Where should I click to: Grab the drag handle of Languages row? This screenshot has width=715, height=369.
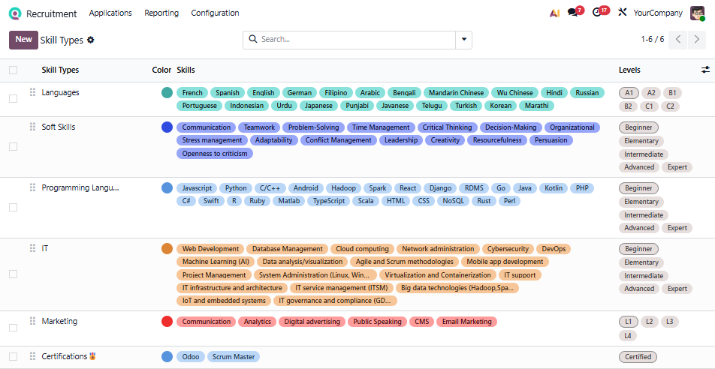(x=32, y=92)
